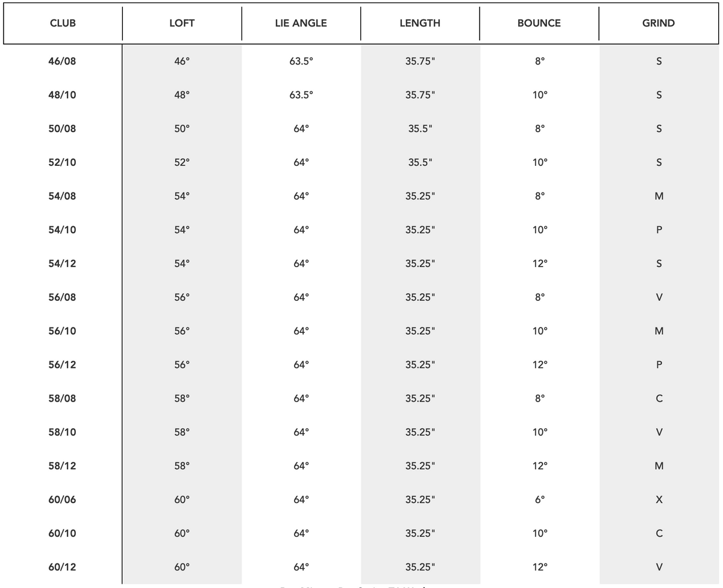
Task: Click the LOFT column header
Action: (x=182, y=24)
